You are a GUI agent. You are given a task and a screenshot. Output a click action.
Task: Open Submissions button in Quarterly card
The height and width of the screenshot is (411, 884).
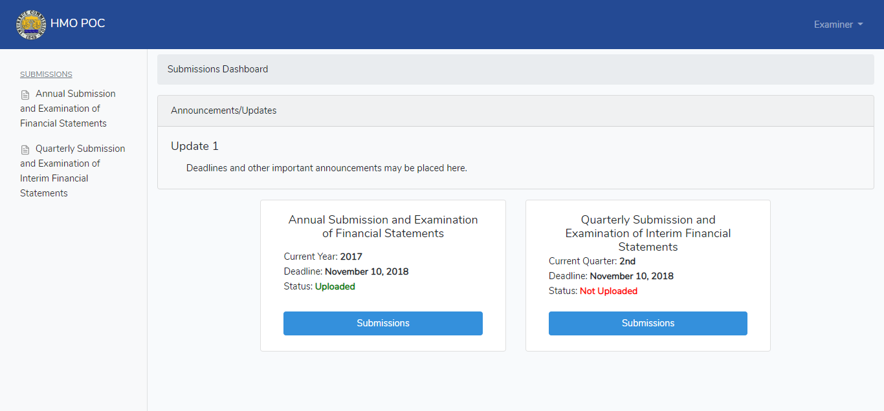[x=648, y=323]
